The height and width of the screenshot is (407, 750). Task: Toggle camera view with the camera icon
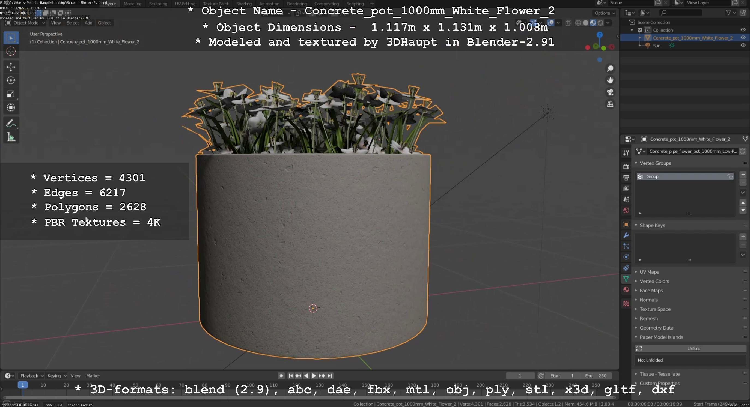[610, 92]
